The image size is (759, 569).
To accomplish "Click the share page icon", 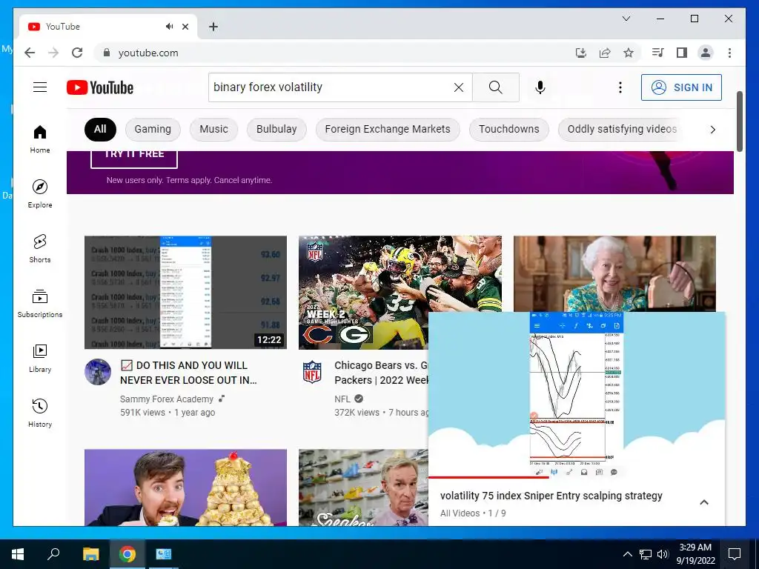I will (605, 53).
